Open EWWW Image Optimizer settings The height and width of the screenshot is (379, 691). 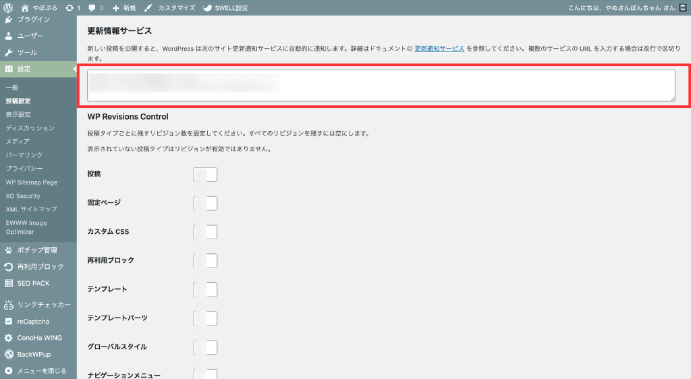(26, 227)
